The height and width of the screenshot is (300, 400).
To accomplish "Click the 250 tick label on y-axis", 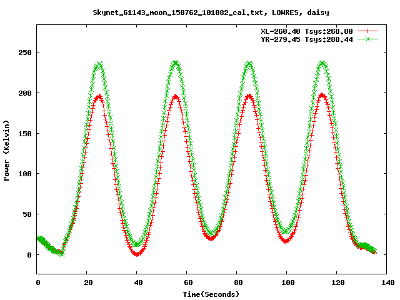I will [26, 52].
